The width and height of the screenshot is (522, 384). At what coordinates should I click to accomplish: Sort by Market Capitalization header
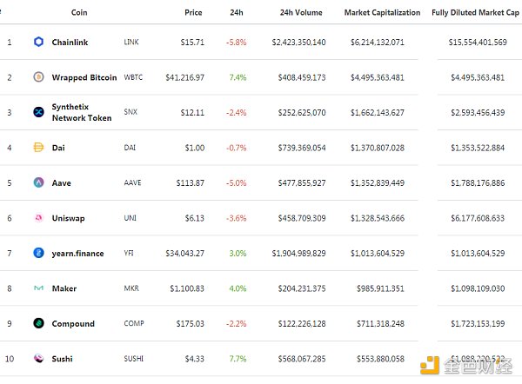click(x=382, y=13)
